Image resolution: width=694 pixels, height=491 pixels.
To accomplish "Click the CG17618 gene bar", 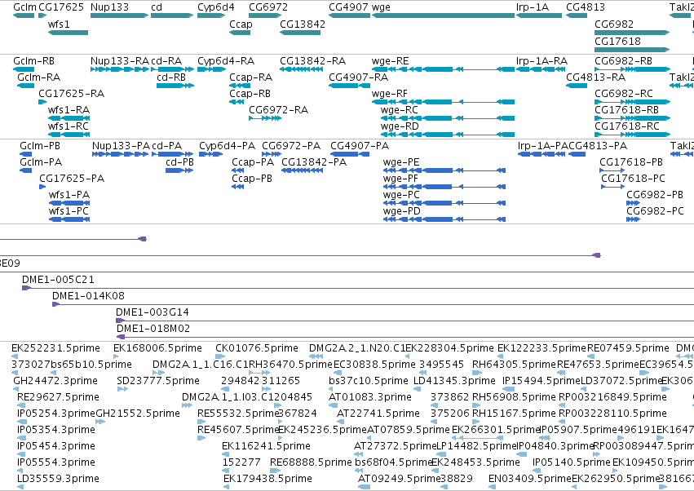I will coord(631,50).
